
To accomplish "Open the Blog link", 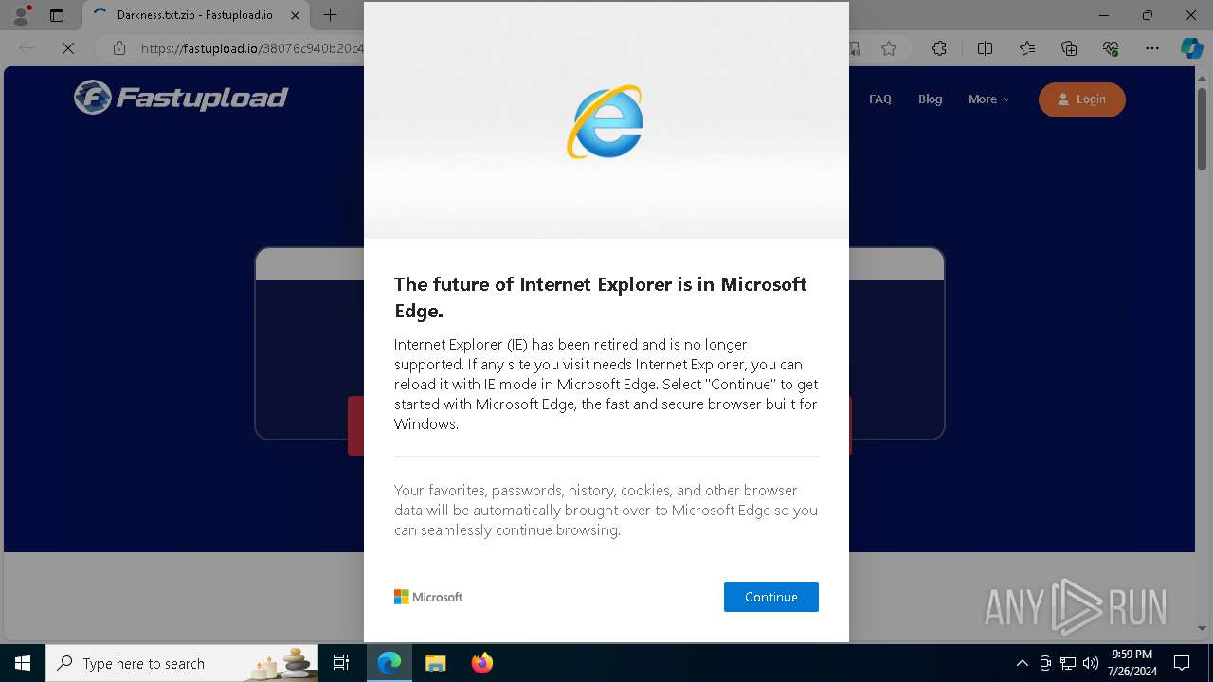I will (930, 99).
